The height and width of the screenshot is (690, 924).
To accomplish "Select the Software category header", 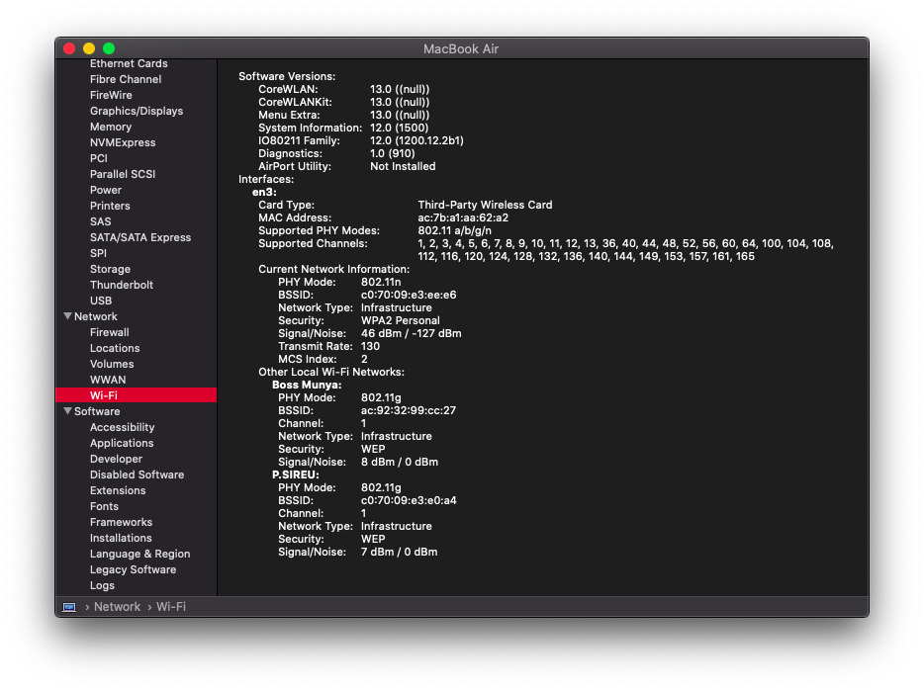I will point(97,411).
